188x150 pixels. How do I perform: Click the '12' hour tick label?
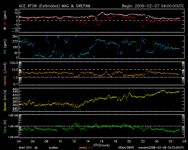tap(74, 141)
